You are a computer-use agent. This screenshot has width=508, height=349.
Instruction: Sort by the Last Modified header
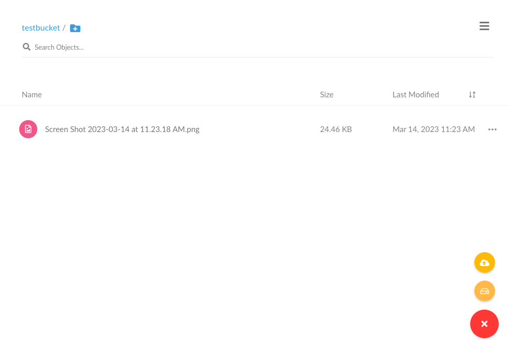tap(415, 94)
